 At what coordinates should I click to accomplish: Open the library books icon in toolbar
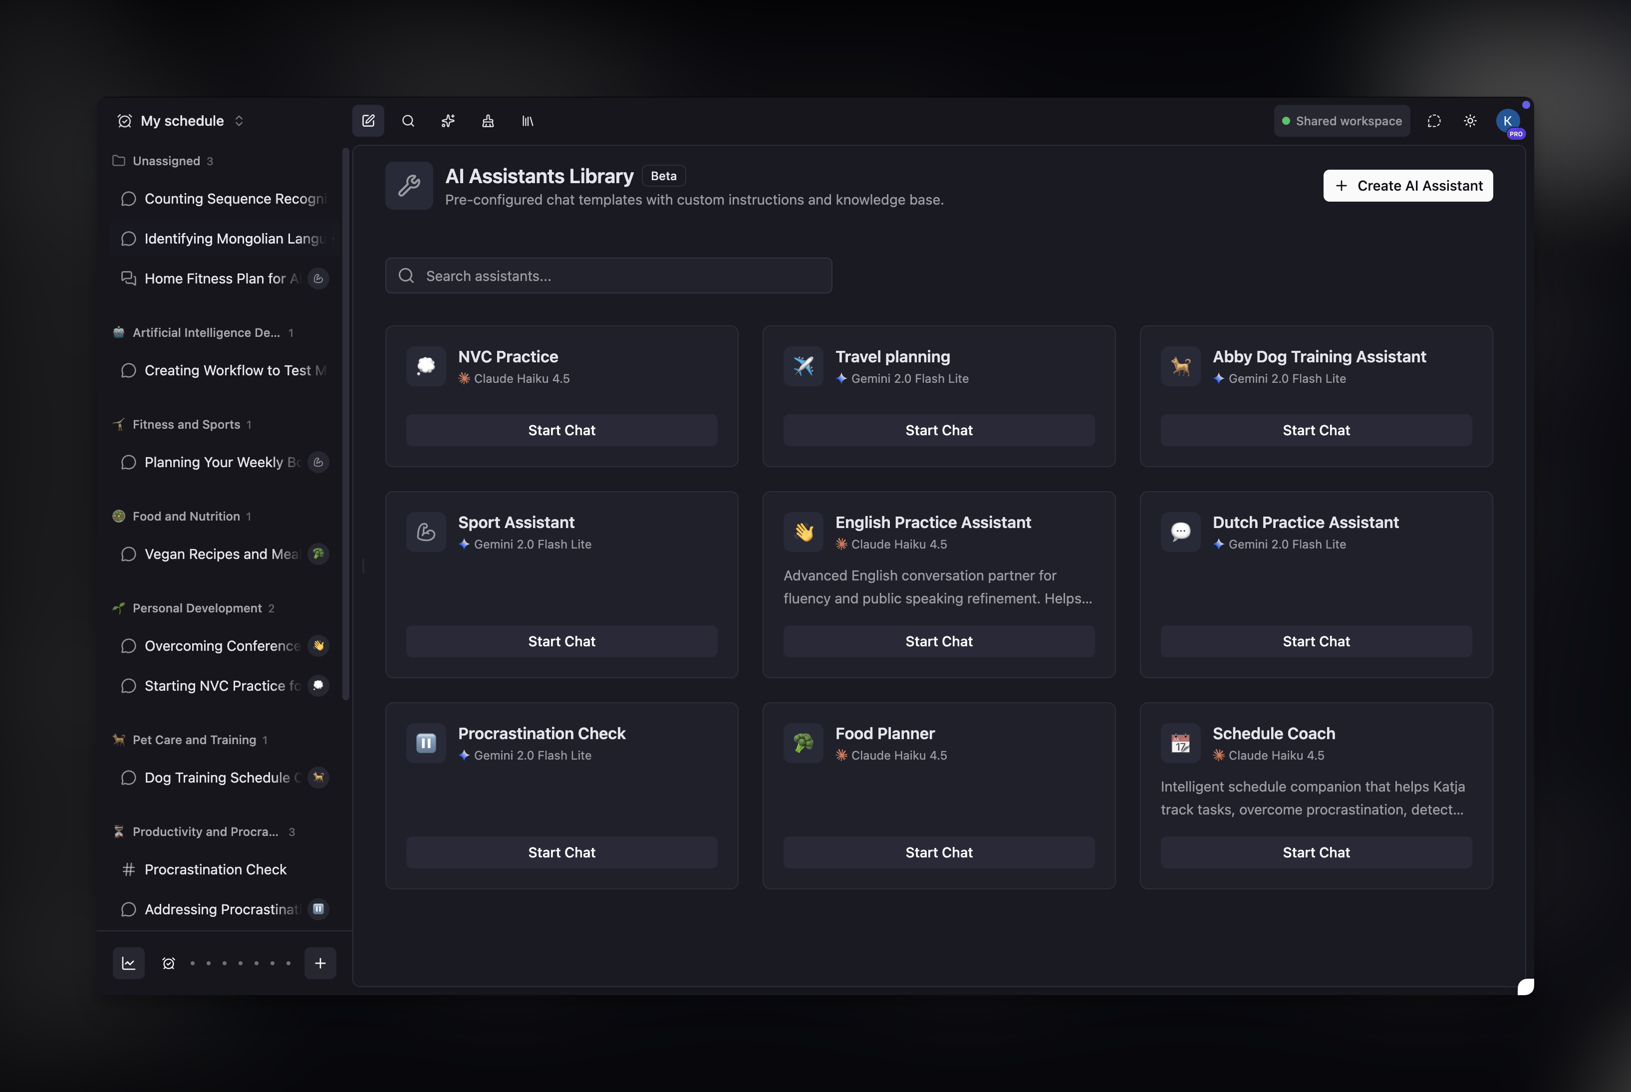[x=527, y=121]
